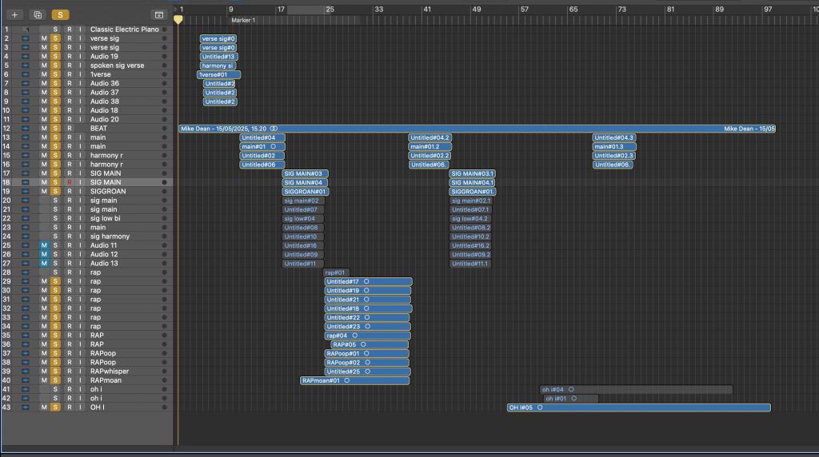The width and height of the screenshot is (819, 457).
Task: Toggle the global solo S button
Action: 60,14
